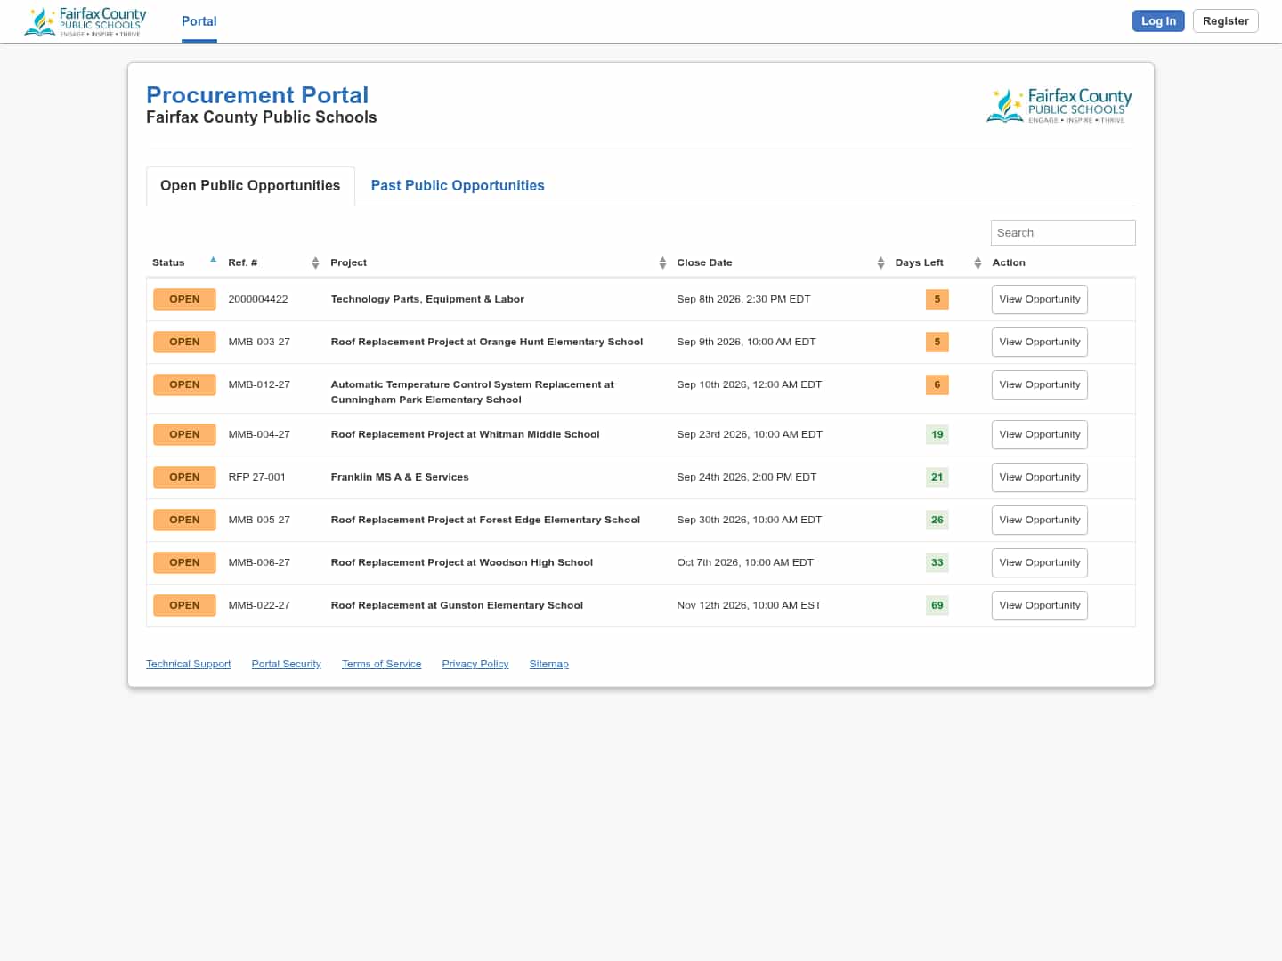Click close date Nov 12th 2026, 10:00 AM EST

pyautogui.click(x=749, y=605)
